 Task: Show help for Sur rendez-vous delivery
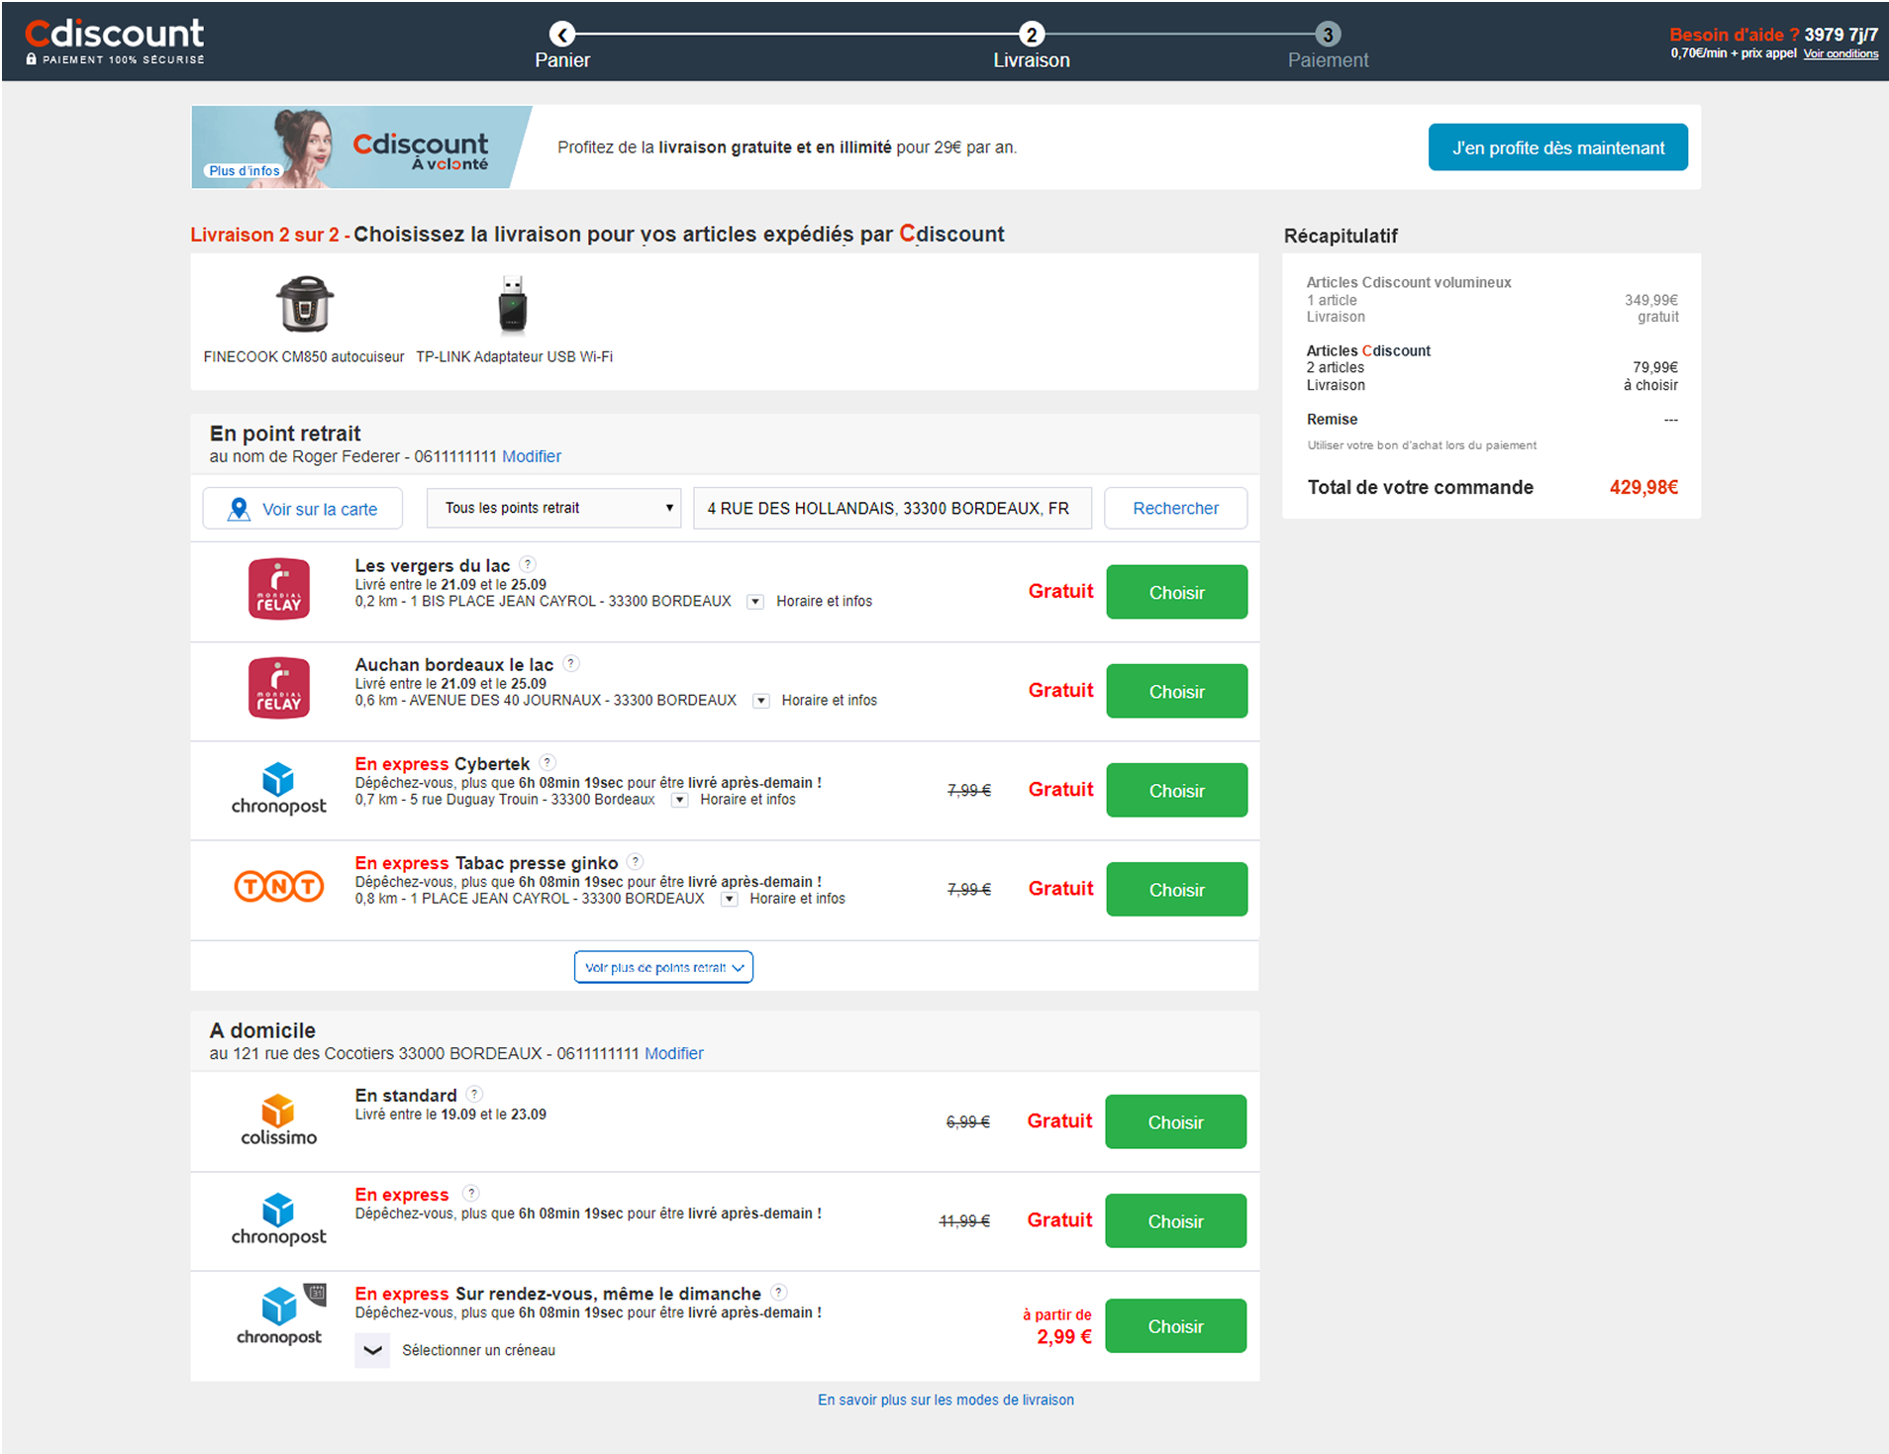(779, 1292)
